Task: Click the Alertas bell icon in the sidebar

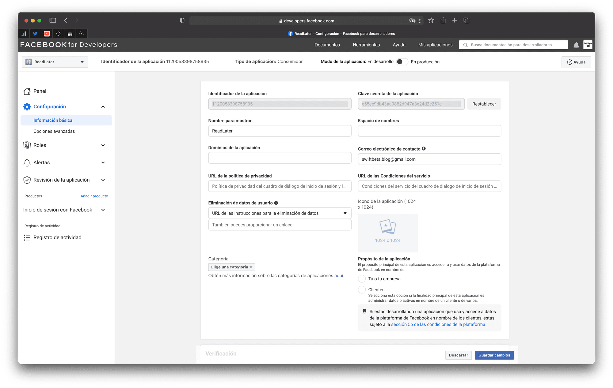Action: pyautogui.click(x=27, y=162)
